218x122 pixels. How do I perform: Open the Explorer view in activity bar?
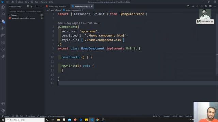pyautogui.click(x=3, y=7)
